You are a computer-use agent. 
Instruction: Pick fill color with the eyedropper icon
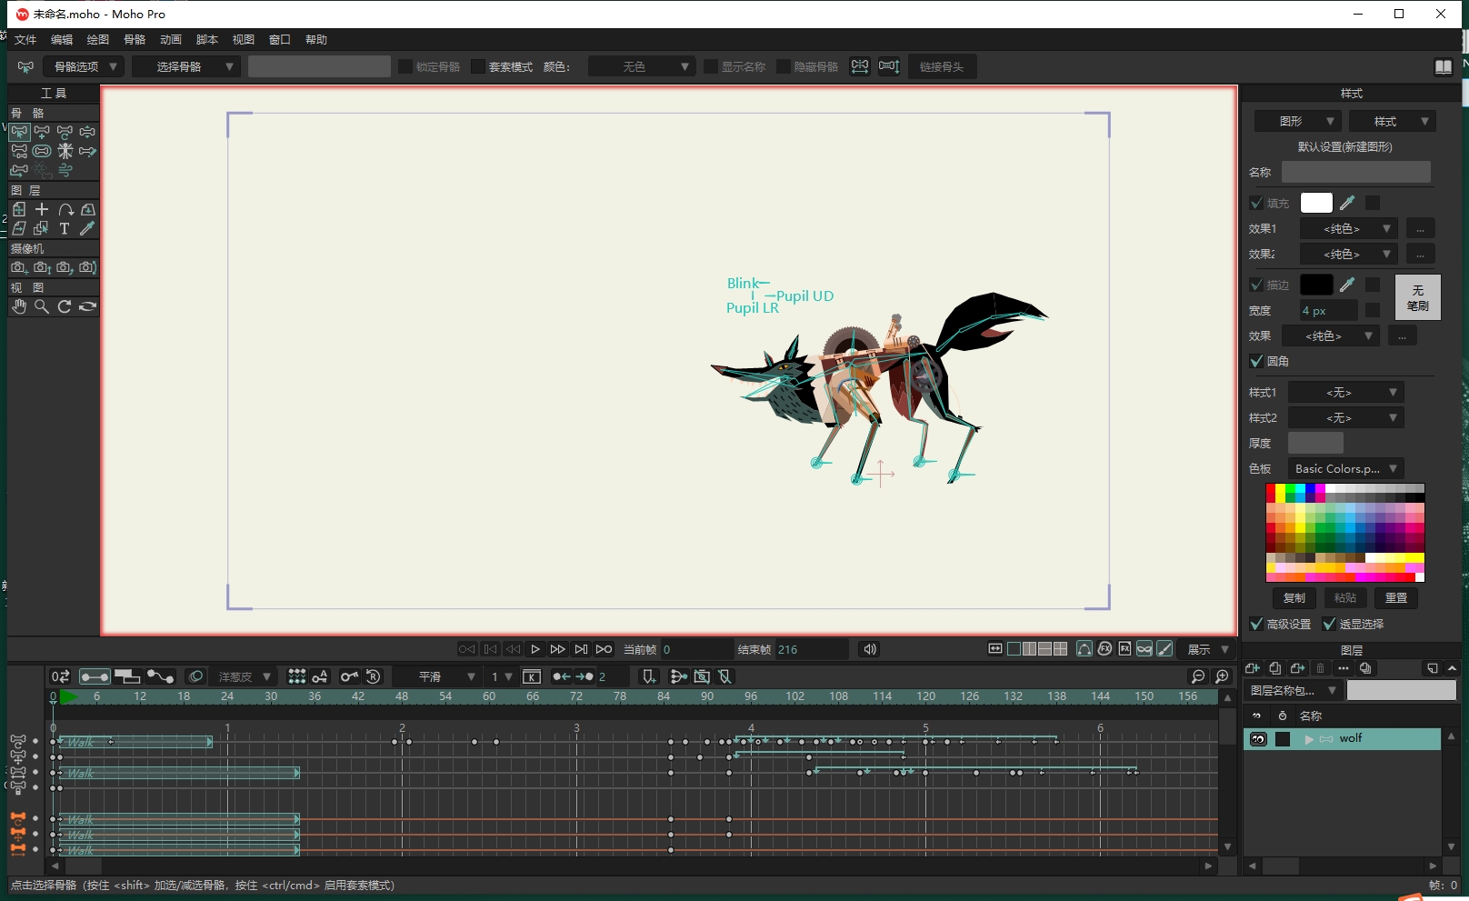click(1347, 203)
